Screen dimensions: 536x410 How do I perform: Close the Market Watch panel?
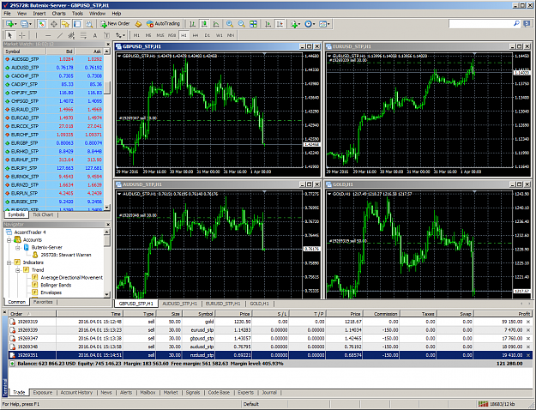pyautogui.click(x=108, y=44)
